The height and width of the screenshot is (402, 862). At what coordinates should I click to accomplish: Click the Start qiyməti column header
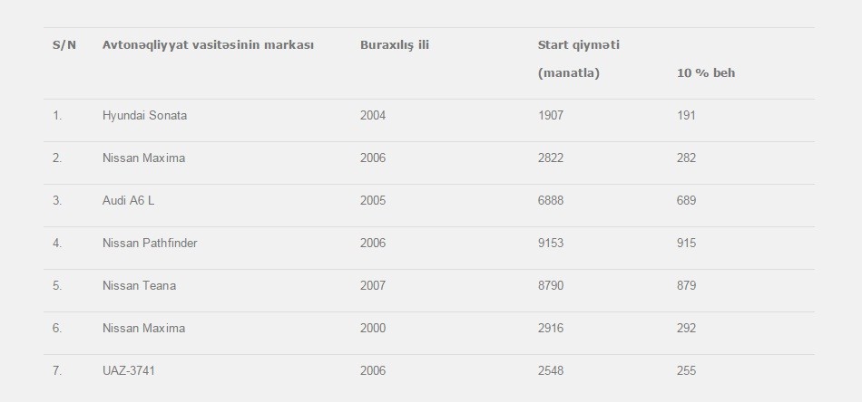(578, 45)
